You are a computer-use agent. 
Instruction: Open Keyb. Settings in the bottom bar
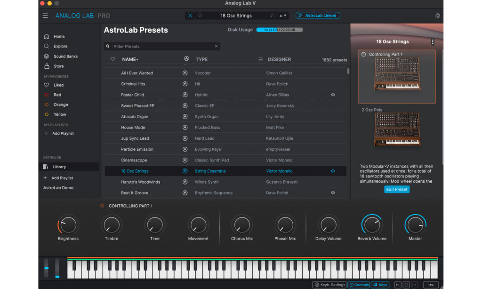[x=329, y=285]
